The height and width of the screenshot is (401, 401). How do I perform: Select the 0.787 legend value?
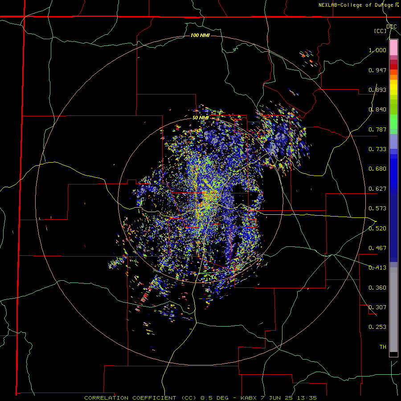377,129
